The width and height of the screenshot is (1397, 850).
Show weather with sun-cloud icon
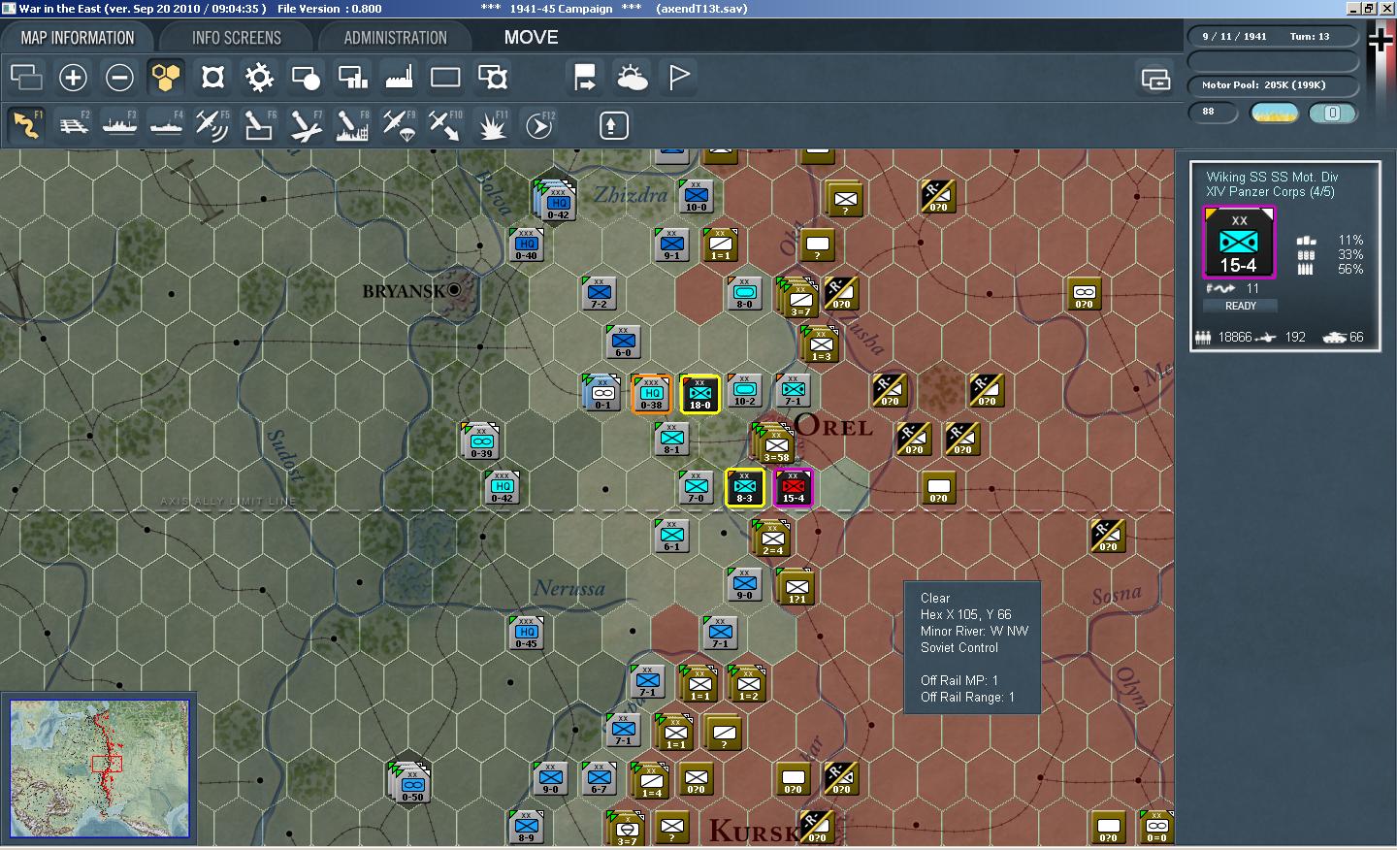point(632,77)
